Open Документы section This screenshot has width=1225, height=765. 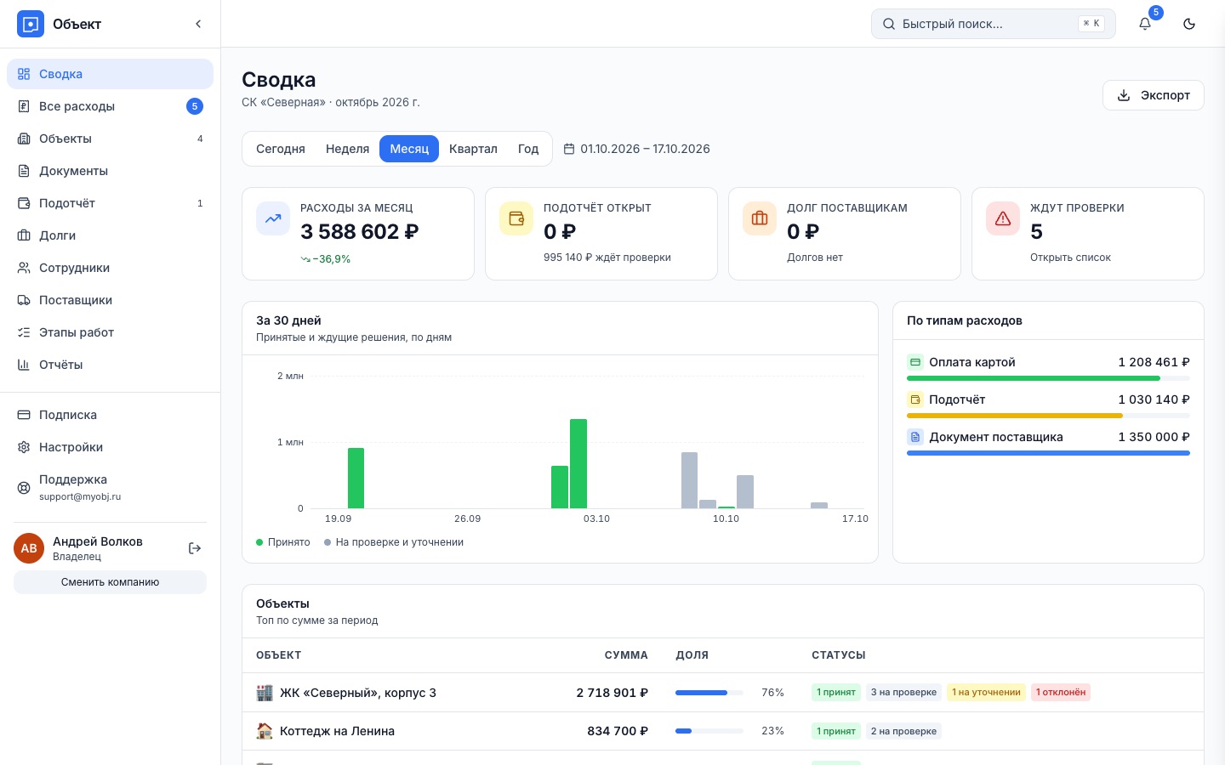(x=110, y=171)
